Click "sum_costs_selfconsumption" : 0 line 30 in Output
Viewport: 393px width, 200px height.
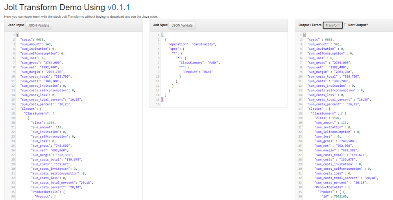click(343, 169)
